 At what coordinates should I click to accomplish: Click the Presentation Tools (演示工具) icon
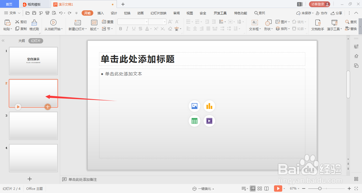(334, 23)
